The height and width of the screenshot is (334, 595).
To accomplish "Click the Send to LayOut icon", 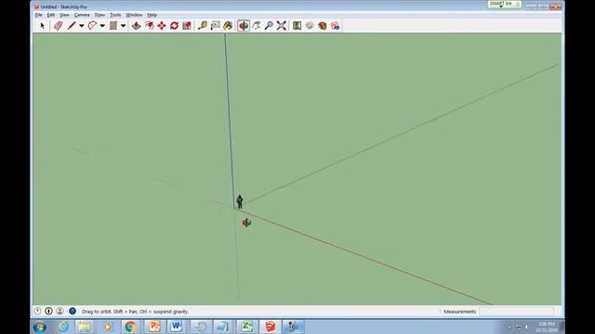I will 323,25.
